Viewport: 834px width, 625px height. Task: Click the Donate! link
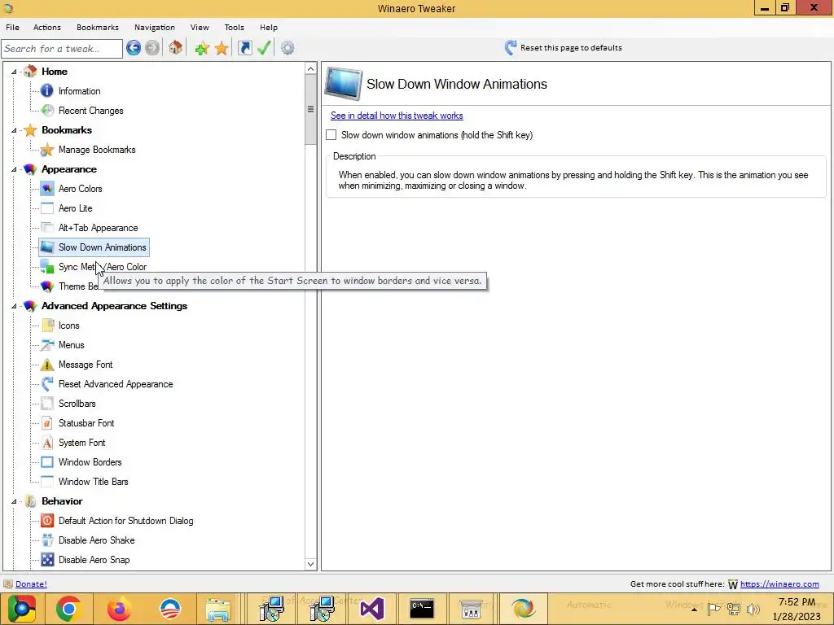click(x=31, y=583)
